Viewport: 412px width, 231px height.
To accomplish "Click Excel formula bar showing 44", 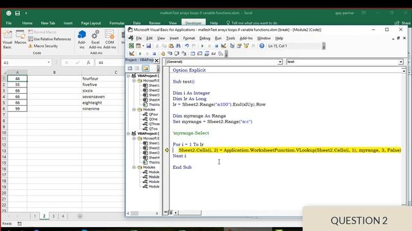I will pyautogui.click(x=109, y=63).
